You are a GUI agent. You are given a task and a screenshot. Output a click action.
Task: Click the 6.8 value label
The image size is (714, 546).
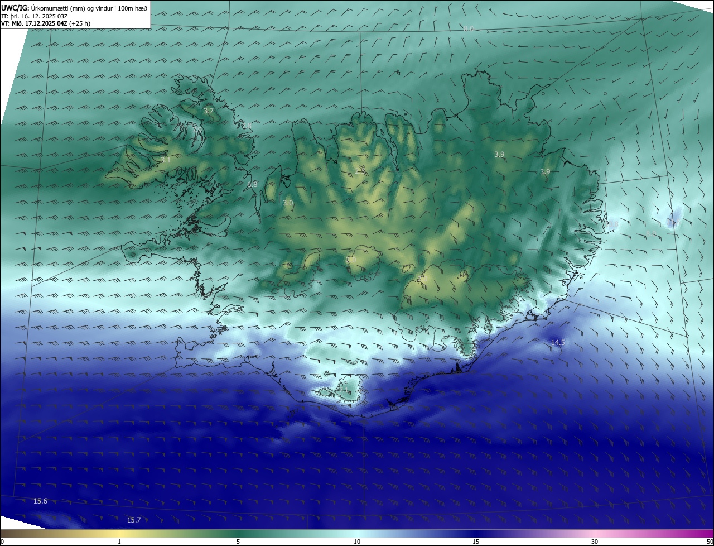252,185
